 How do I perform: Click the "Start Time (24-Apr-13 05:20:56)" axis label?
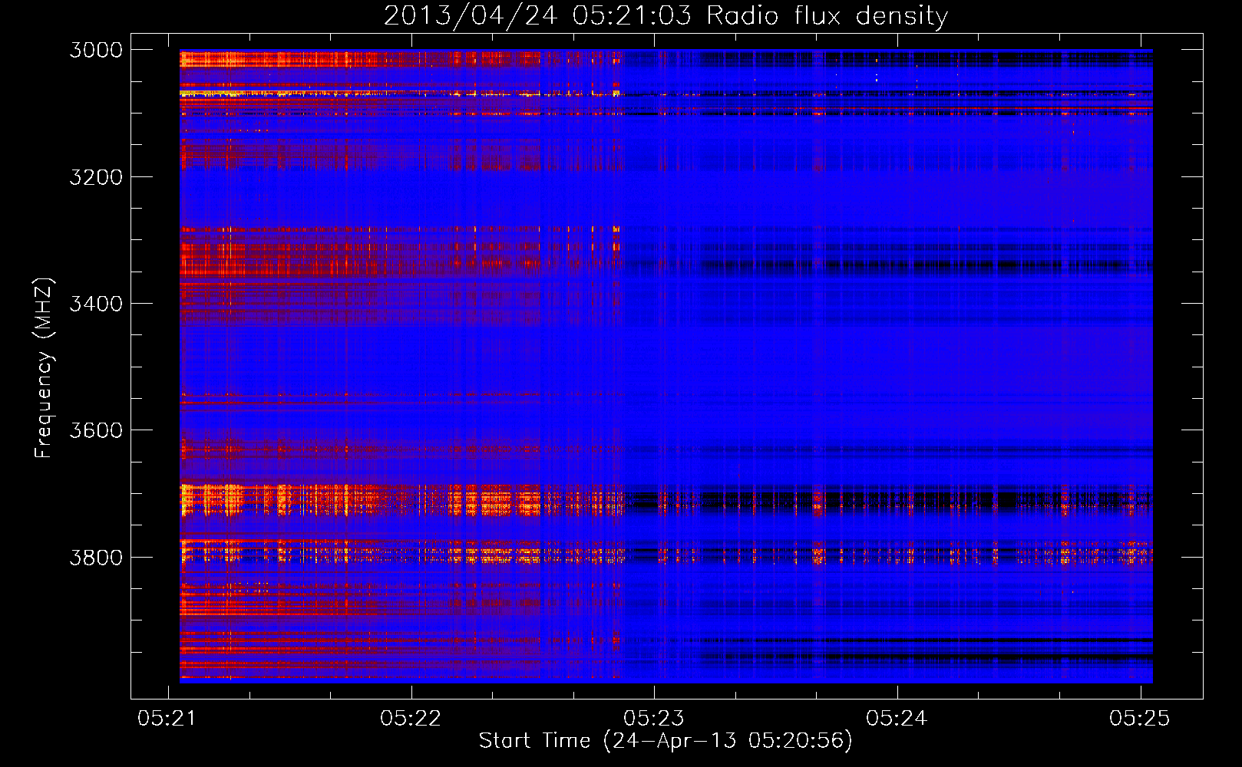[x=666, y=741]
